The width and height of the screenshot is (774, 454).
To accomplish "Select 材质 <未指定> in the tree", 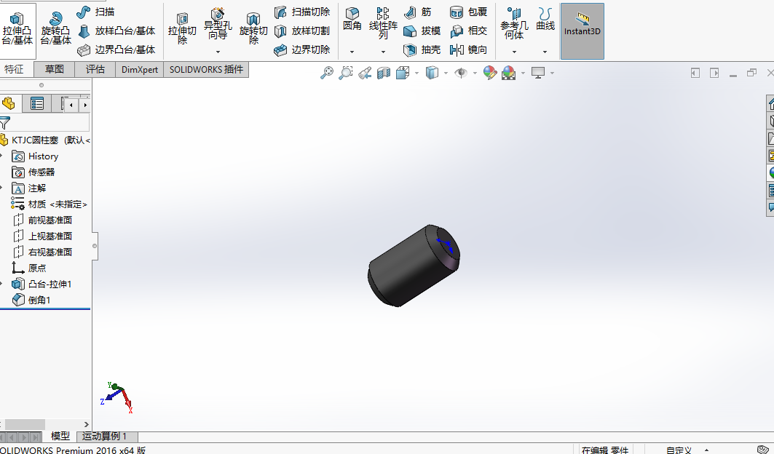I will point(49,204).
